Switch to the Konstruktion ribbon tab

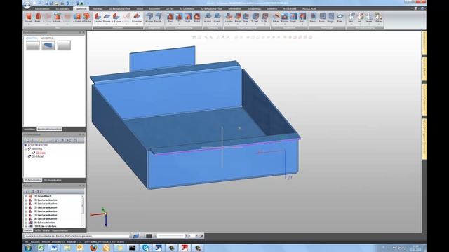[42, 9]
